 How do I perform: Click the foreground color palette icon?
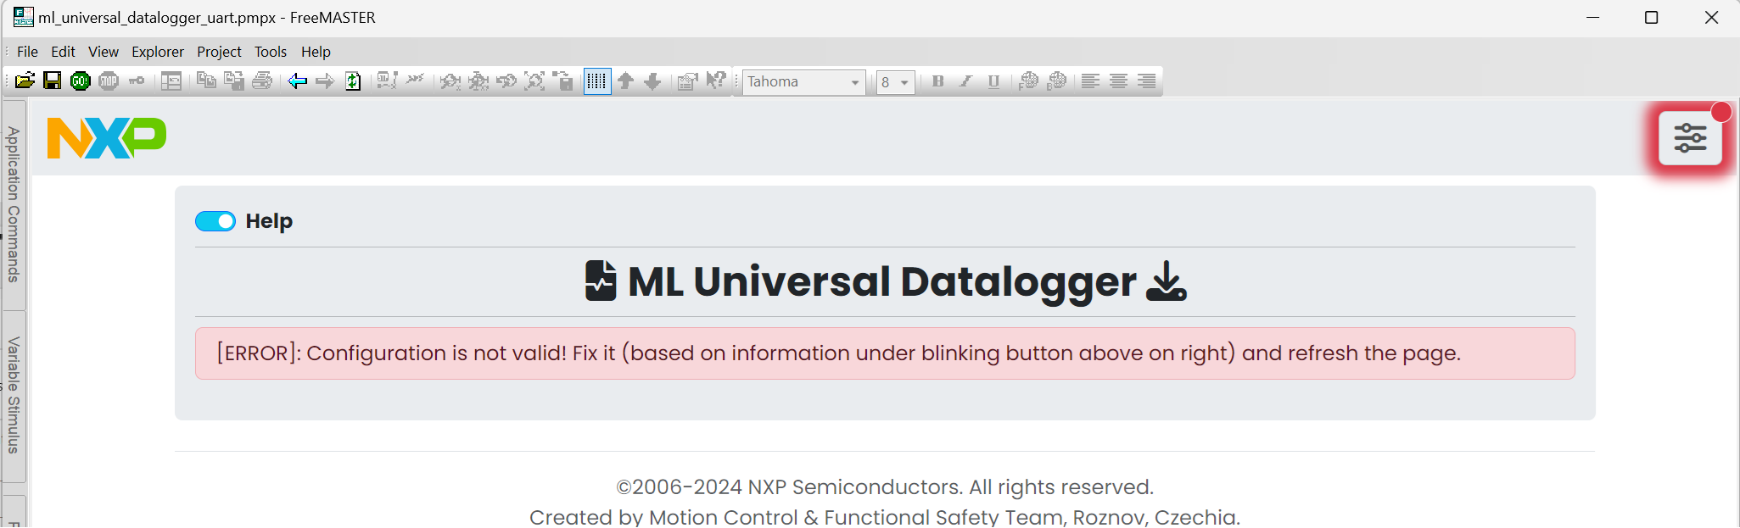(x=1028, y=81)
